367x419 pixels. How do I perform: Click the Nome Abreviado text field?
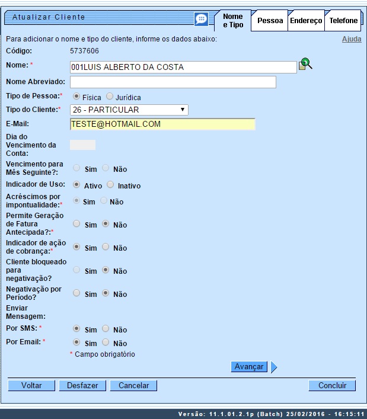point(173,82)
